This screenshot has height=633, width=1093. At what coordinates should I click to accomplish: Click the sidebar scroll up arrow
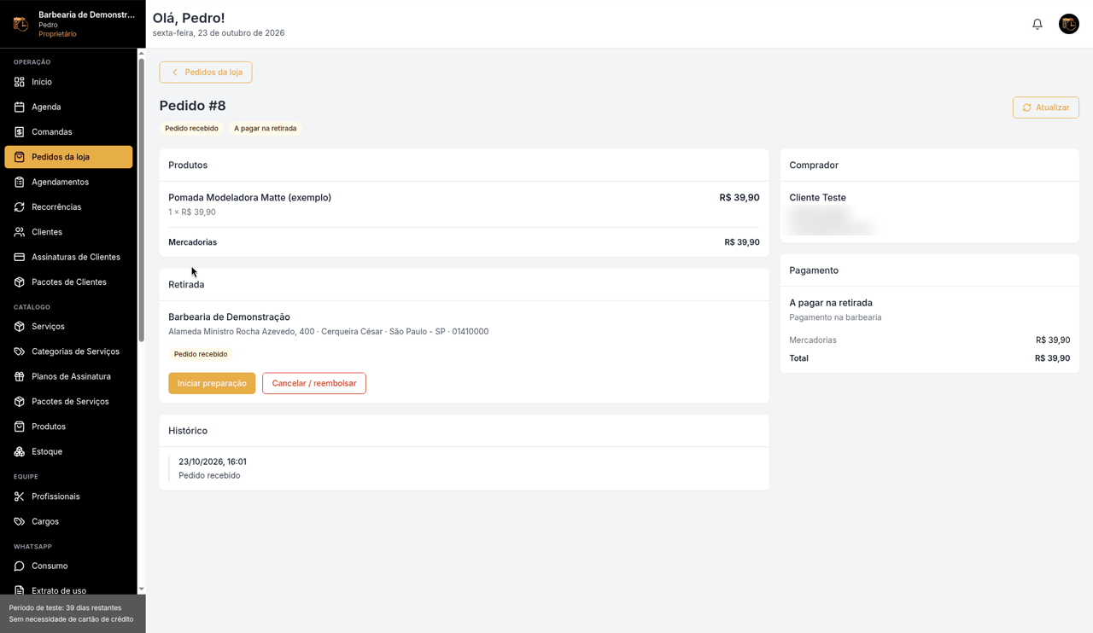coord(142,54)
